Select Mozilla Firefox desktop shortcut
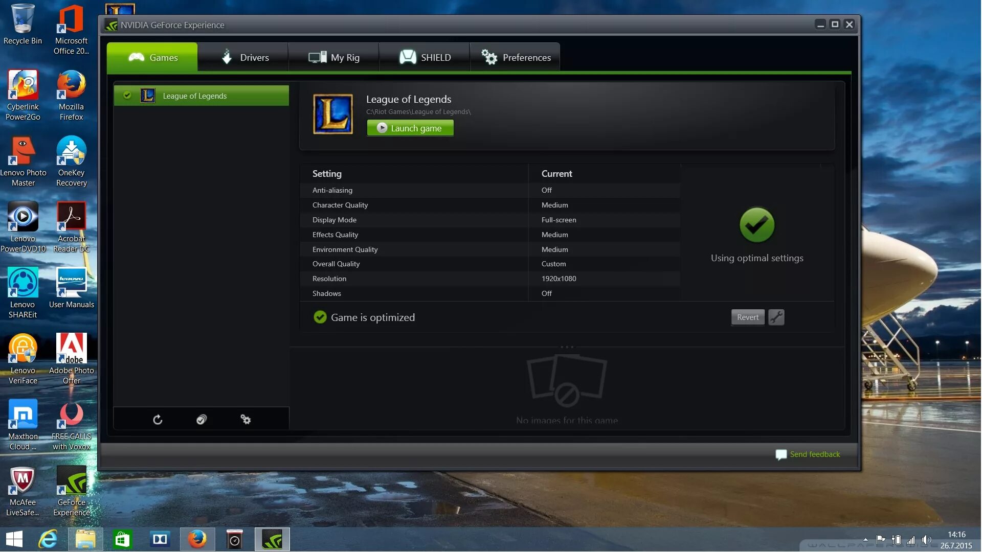The height and width of the screenshot is (552, 982). click(71, 96)
